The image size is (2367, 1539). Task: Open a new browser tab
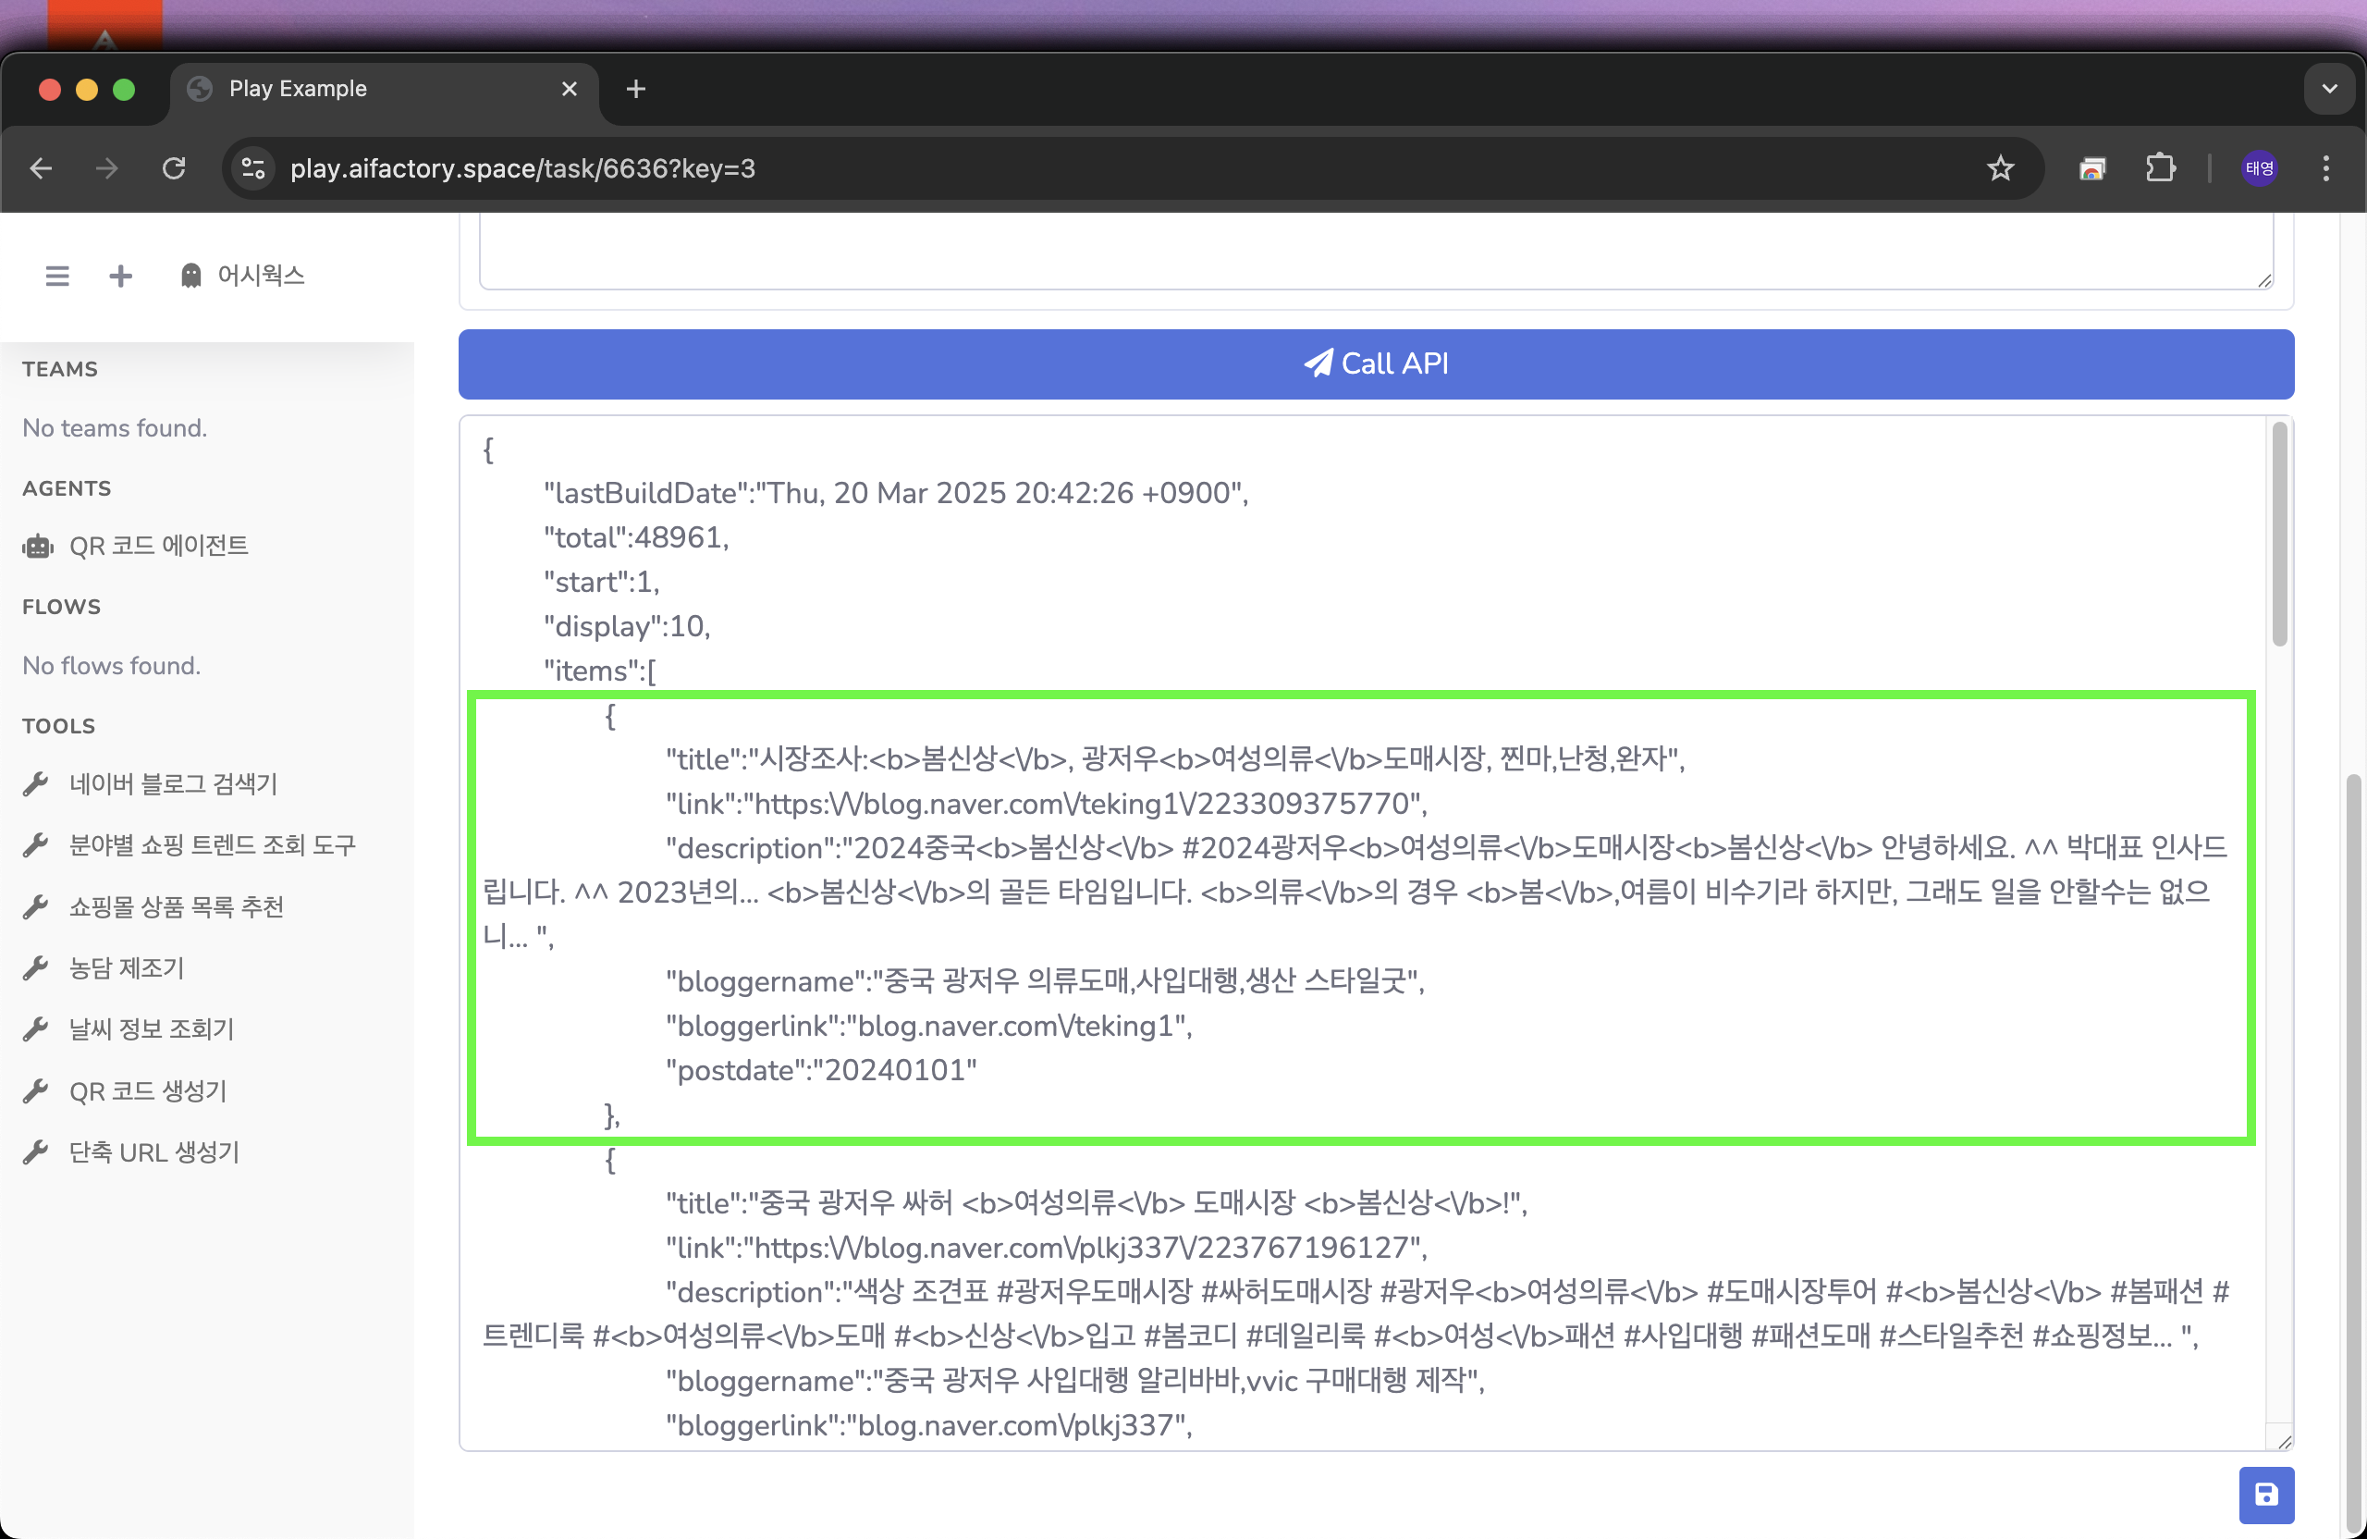[x=635, y=89]
